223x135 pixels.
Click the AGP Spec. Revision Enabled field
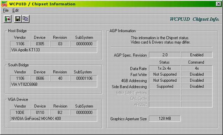[197, 55]
